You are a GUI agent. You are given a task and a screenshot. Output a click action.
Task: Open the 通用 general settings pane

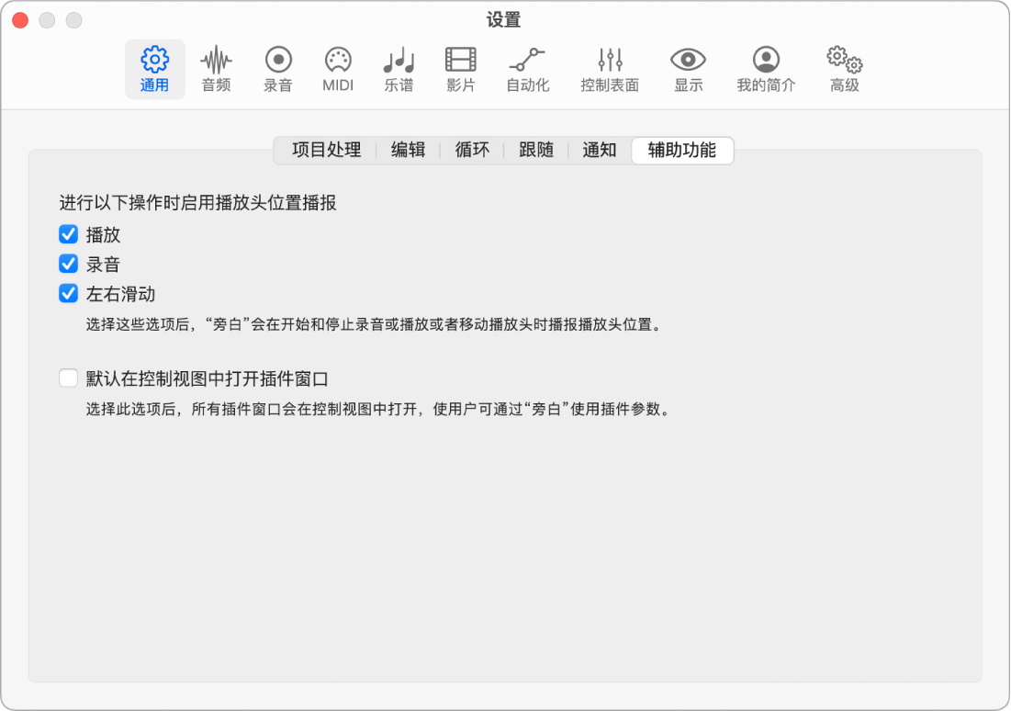pyautogui.click(x=155, y=69)
